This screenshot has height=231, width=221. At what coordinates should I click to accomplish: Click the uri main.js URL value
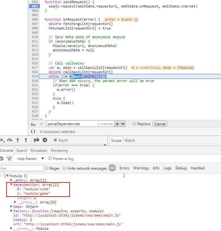point(73,224)
